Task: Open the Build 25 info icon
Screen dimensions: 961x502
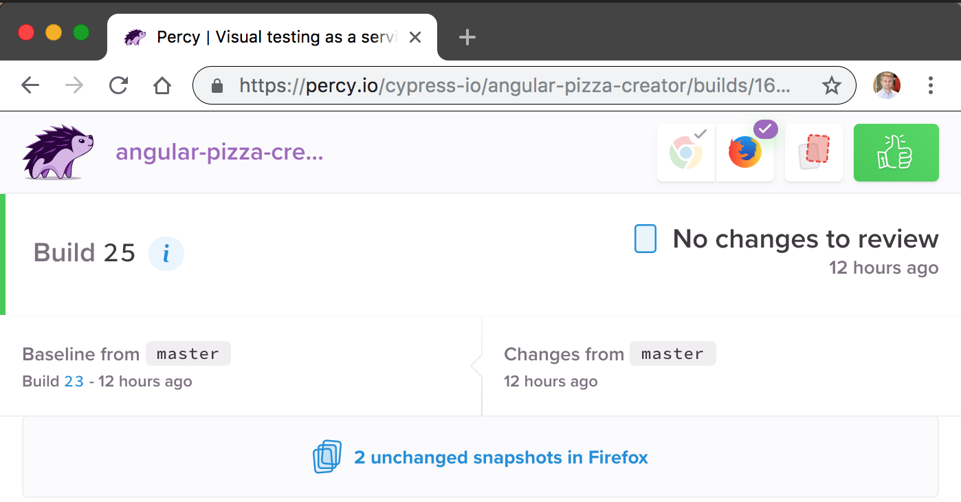Action: click(166, 254)
